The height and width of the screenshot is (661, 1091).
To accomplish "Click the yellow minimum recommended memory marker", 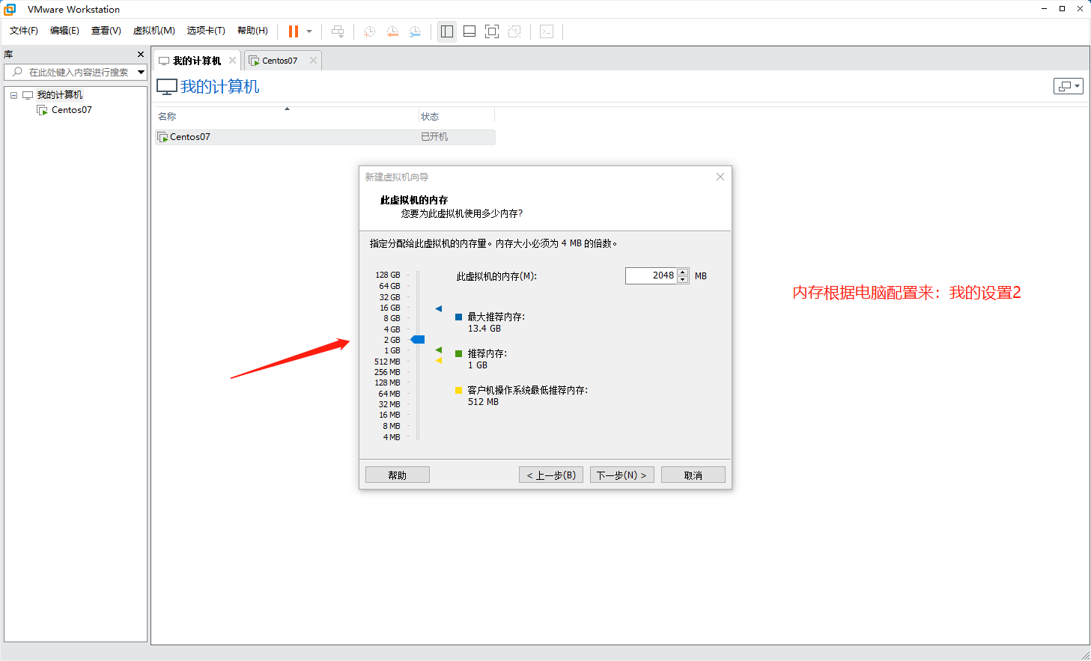I will coord(439,361).
